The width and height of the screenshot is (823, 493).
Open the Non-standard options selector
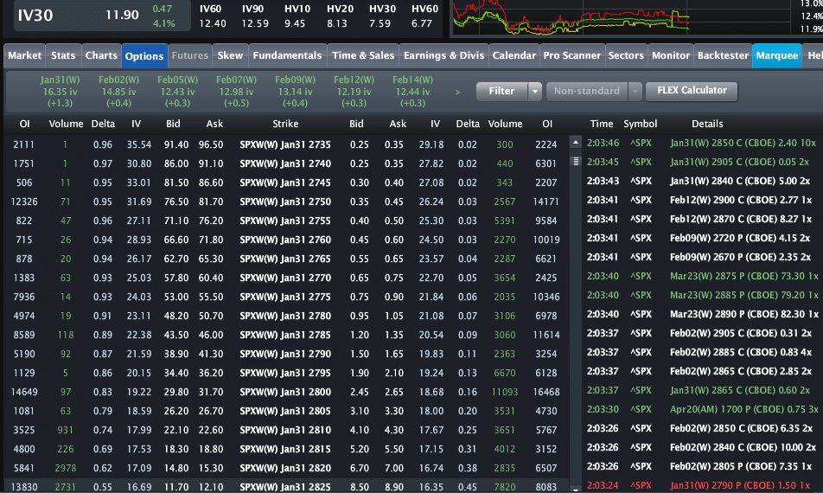point(587,92)
